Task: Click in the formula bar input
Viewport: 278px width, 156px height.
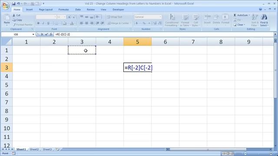Action: coord(163,34)
